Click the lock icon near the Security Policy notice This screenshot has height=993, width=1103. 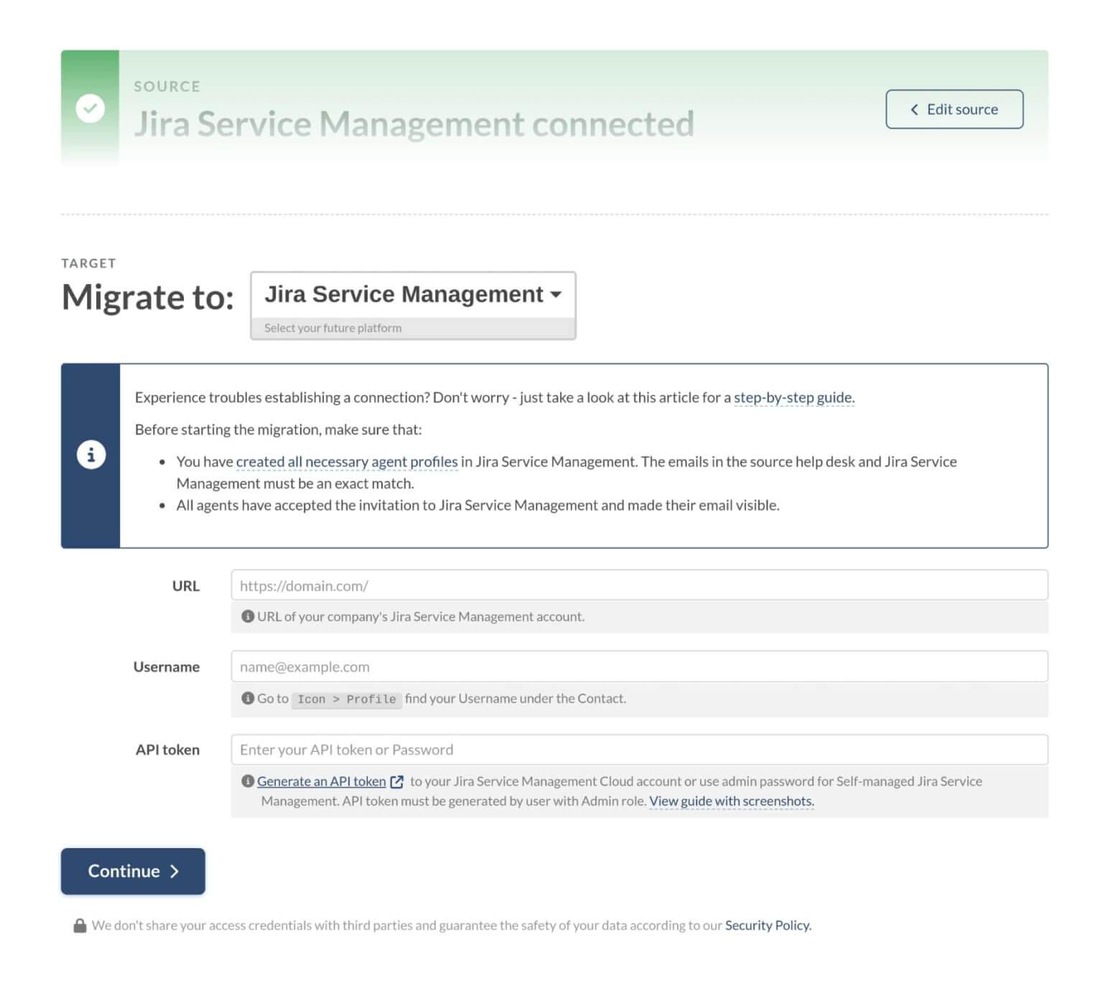(80, 925)
